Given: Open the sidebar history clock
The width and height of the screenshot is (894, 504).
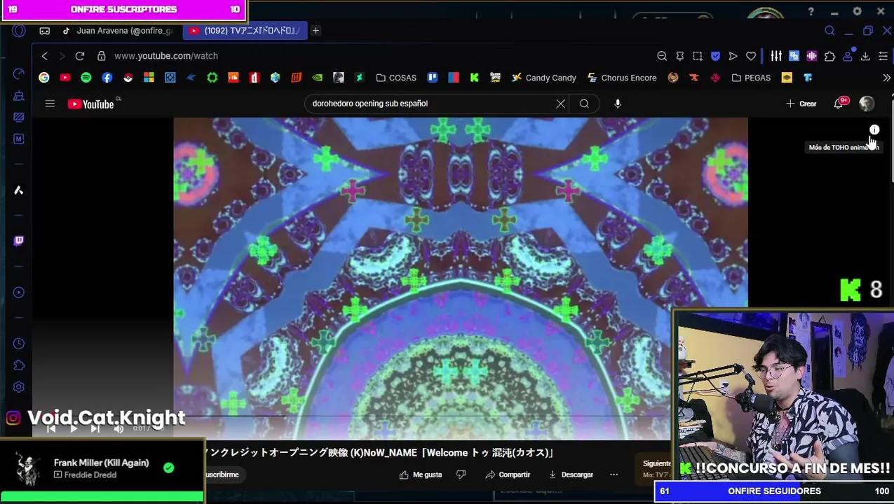Looking at the screenshot, I should tap(19, 344).
